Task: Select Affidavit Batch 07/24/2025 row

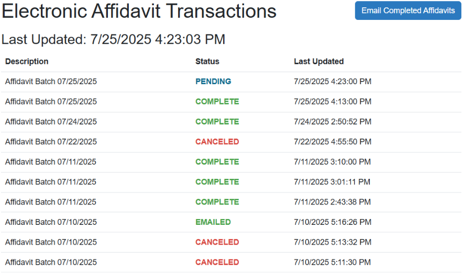Action: (231, 122)
